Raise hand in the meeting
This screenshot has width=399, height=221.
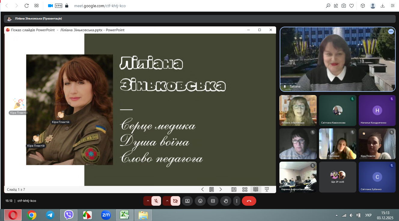[x=226, y=201]
